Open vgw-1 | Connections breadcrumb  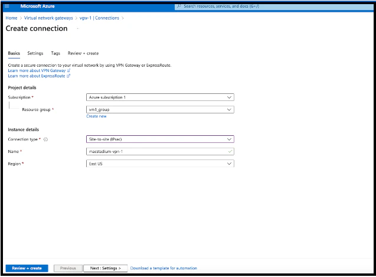point(99,18)
